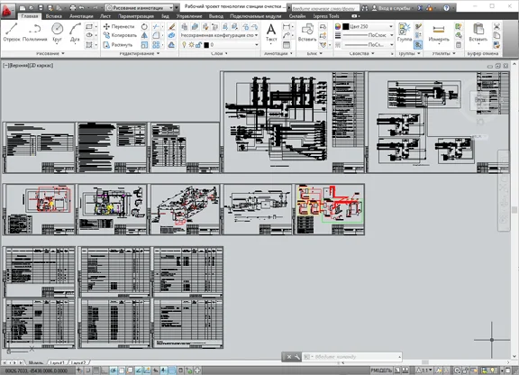Viewport: 519px width, 375px height.
Task: Select the Array tool icon
Action: pyautogui.click(x=156, y=45)
